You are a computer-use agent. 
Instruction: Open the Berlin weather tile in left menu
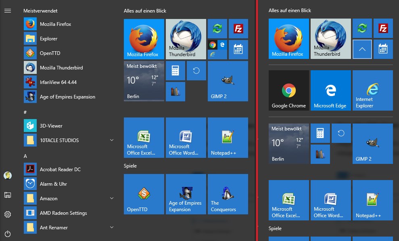pyautogui.click(x=144, y=81)
